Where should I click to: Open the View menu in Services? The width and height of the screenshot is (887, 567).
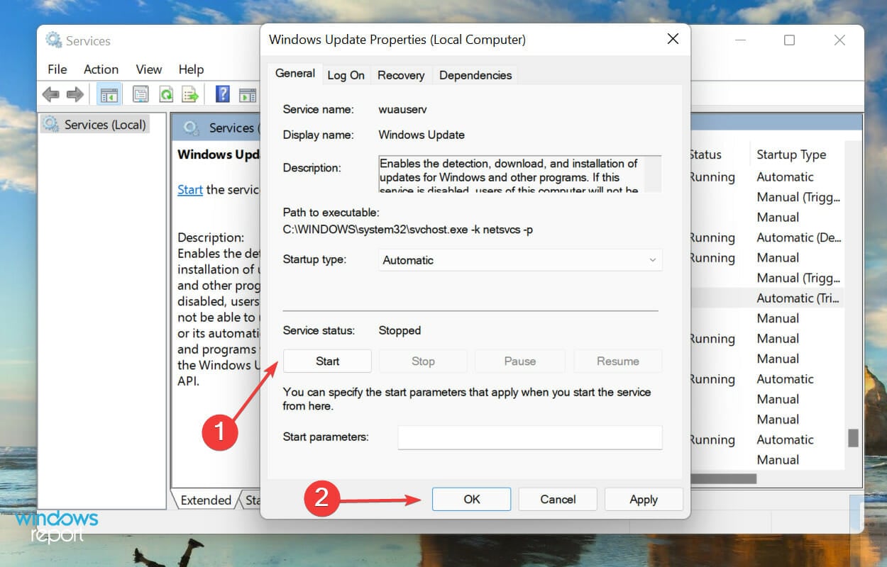149,69
